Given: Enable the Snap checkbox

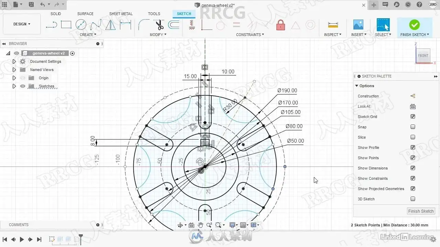Looking at the screenshot, I should [x=413, y=127].
